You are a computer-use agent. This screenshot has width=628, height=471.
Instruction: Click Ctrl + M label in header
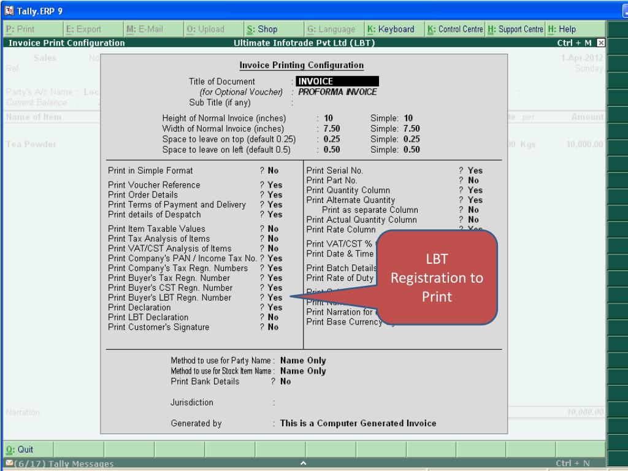(x=574, y=43)
